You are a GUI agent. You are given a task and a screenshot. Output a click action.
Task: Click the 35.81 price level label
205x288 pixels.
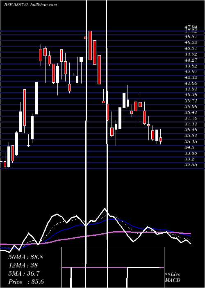pyautogui.click(x=191, y=135)
